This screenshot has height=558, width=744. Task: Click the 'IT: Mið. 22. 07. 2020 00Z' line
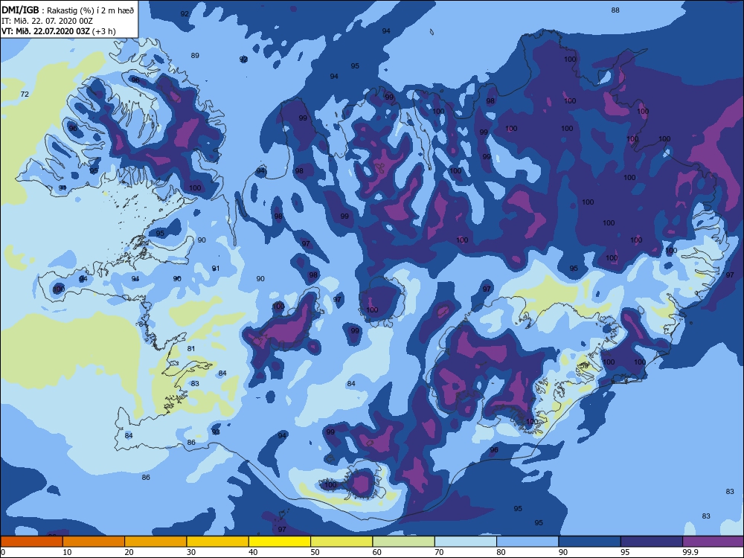click(47, 21)
